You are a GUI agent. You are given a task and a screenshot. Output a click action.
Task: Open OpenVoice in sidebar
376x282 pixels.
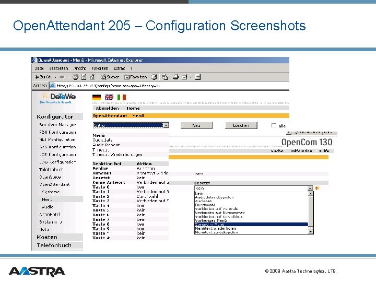50,177
